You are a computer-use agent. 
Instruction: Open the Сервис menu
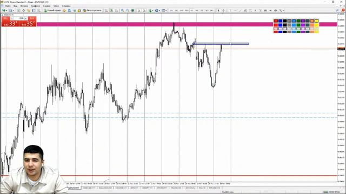[x=46, y=6]
